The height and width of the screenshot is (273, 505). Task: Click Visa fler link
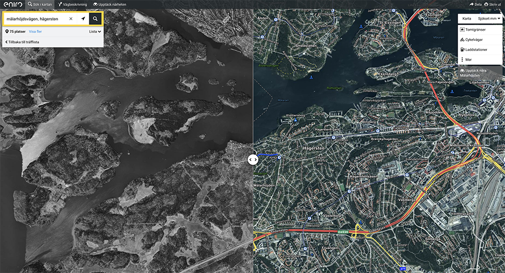click(35, 32)
